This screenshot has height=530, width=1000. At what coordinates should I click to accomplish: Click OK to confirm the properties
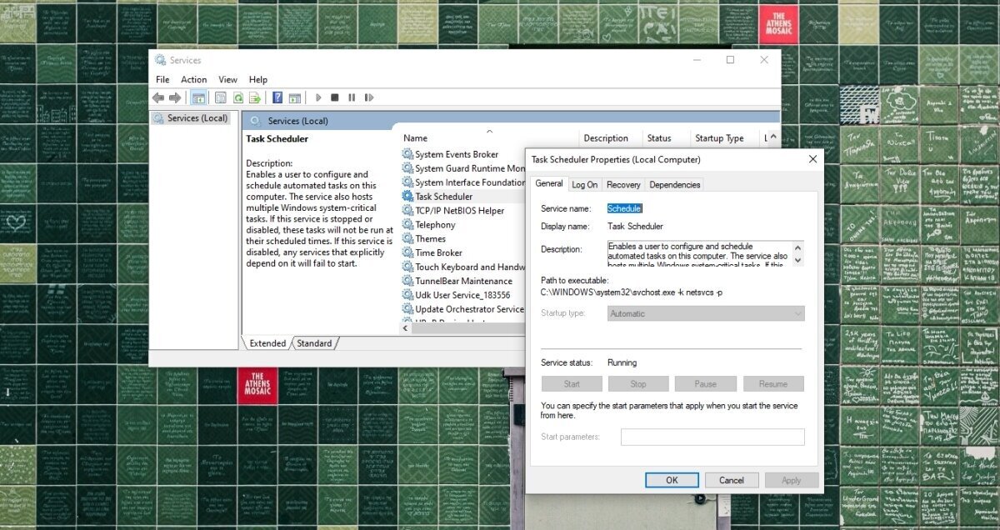672,480
